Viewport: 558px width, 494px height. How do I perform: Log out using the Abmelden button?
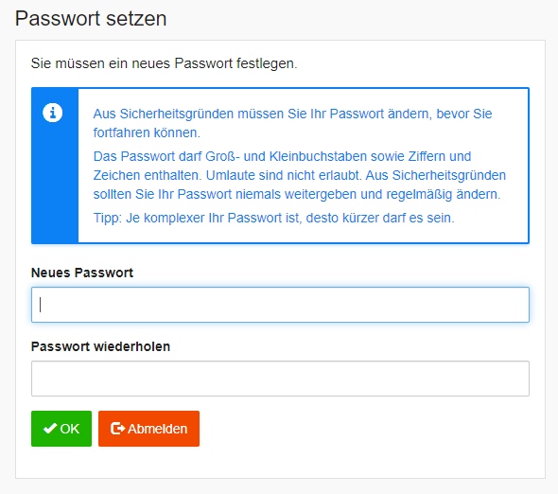pyautogui.click(x=148, y=429)
